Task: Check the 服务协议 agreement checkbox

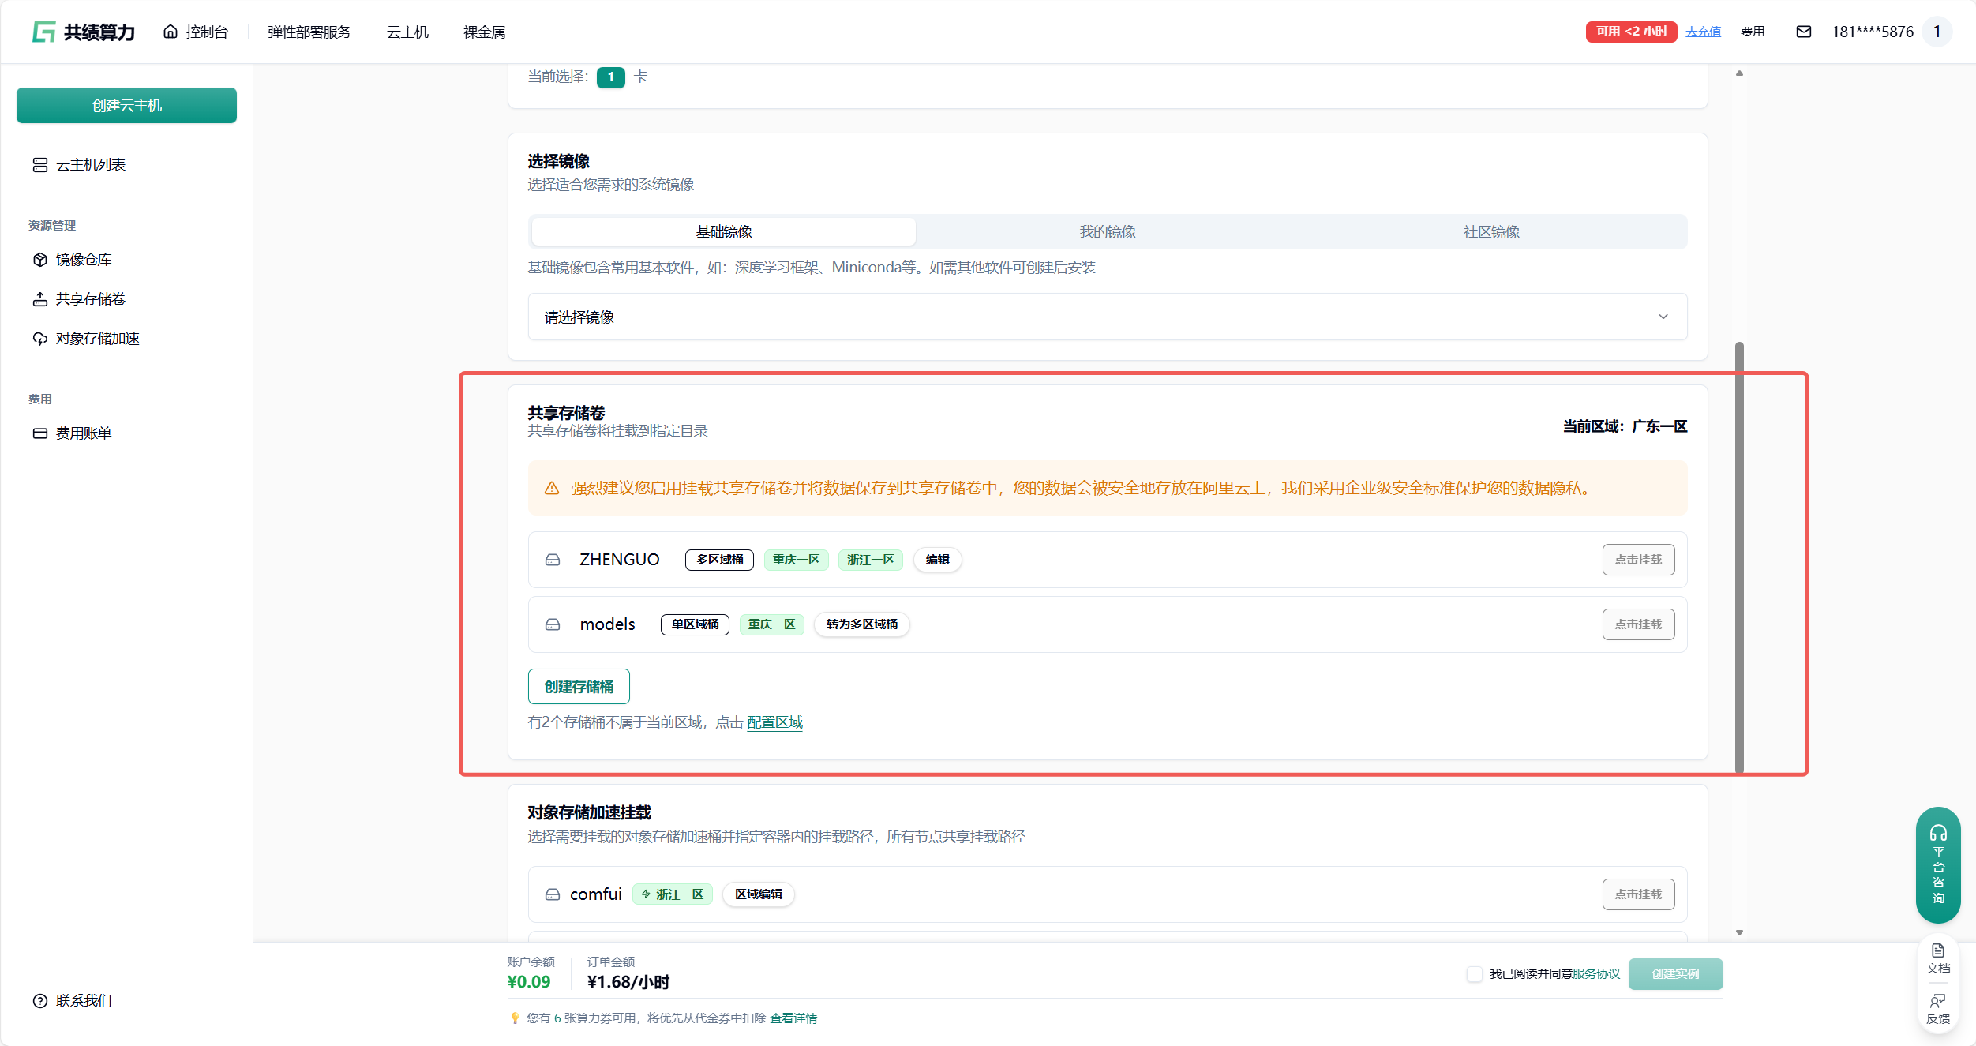Action: coord(1474,974)
